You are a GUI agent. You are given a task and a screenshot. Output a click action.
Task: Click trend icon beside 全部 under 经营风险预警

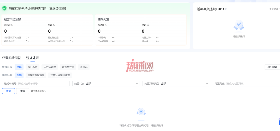[54, 25]
